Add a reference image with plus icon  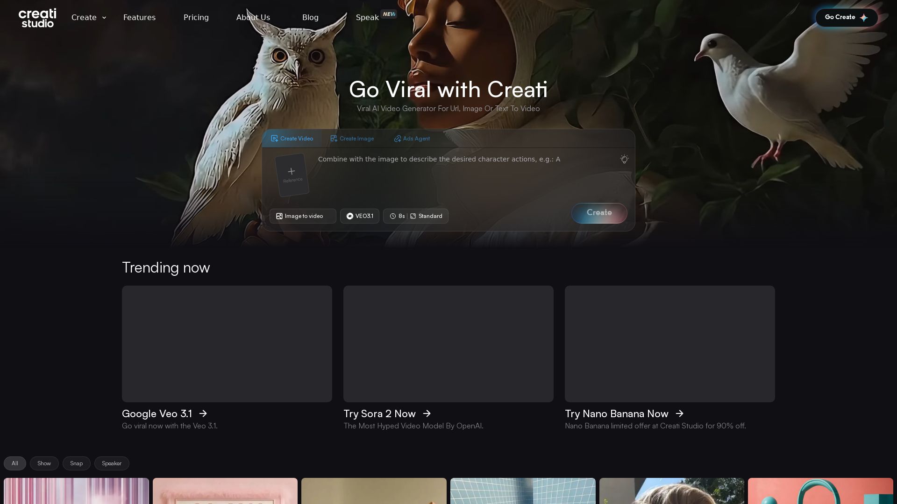(292, 175)
